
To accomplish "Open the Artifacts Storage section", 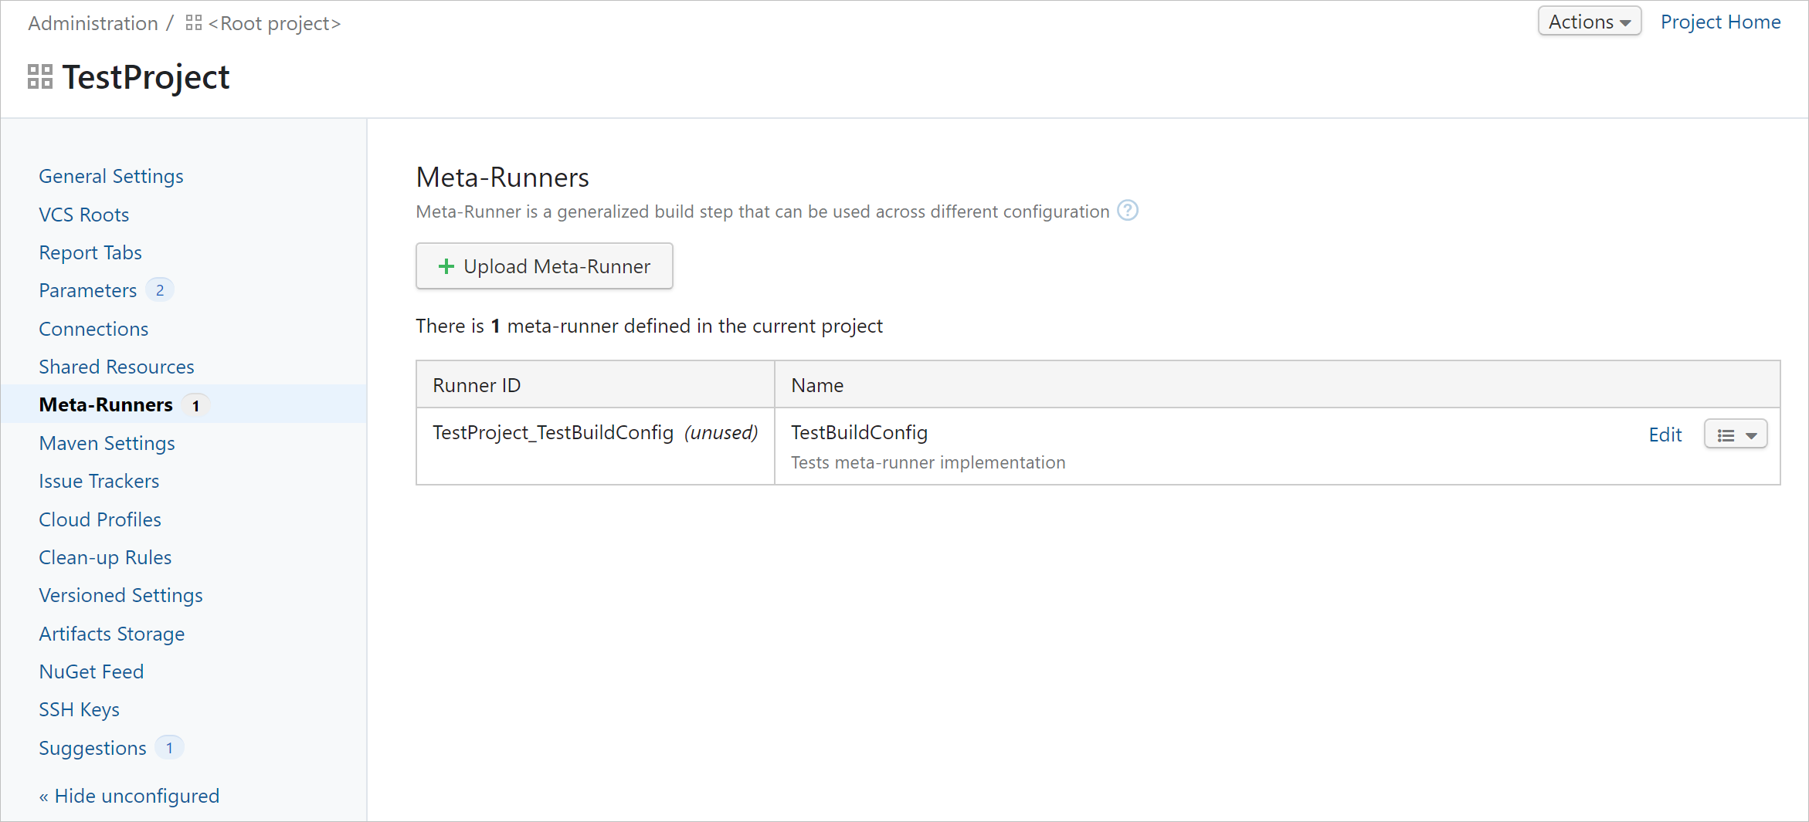I will pos(112,634).
